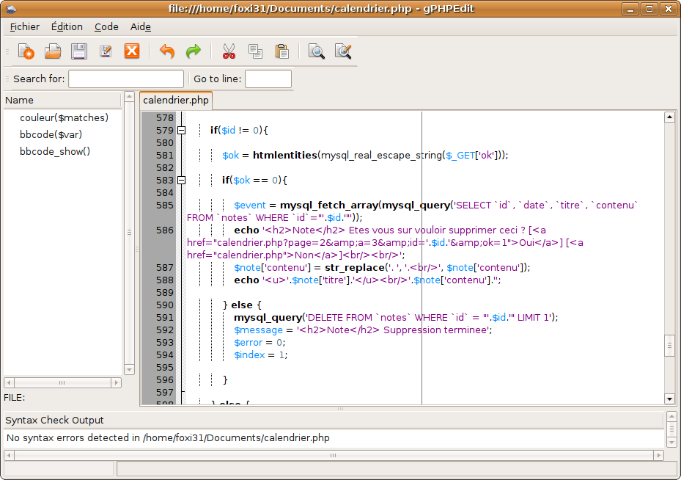Open Find with the magnifier icon
The height and width of the screenshot is (480, 681).
pyautogui.click(x=317, y=51)
